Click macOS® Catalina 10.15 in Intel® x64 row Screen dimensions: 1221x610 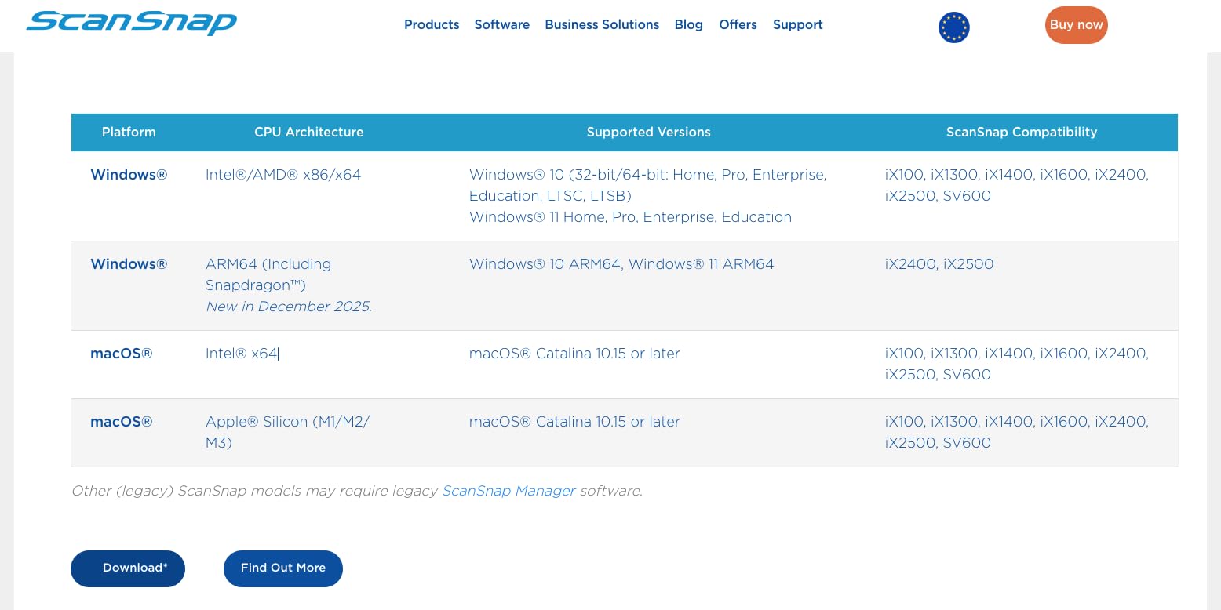574,354
